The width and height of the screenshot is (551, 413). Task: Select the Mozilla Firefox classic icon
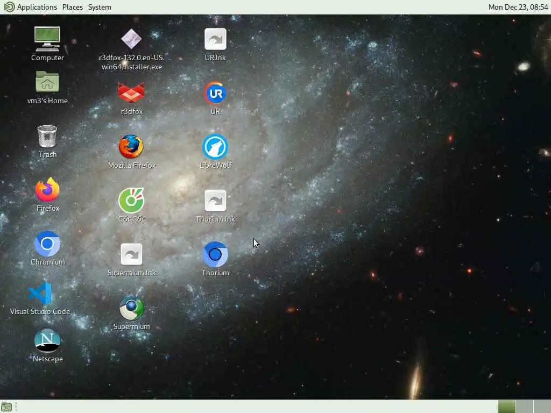coord(131,147)
